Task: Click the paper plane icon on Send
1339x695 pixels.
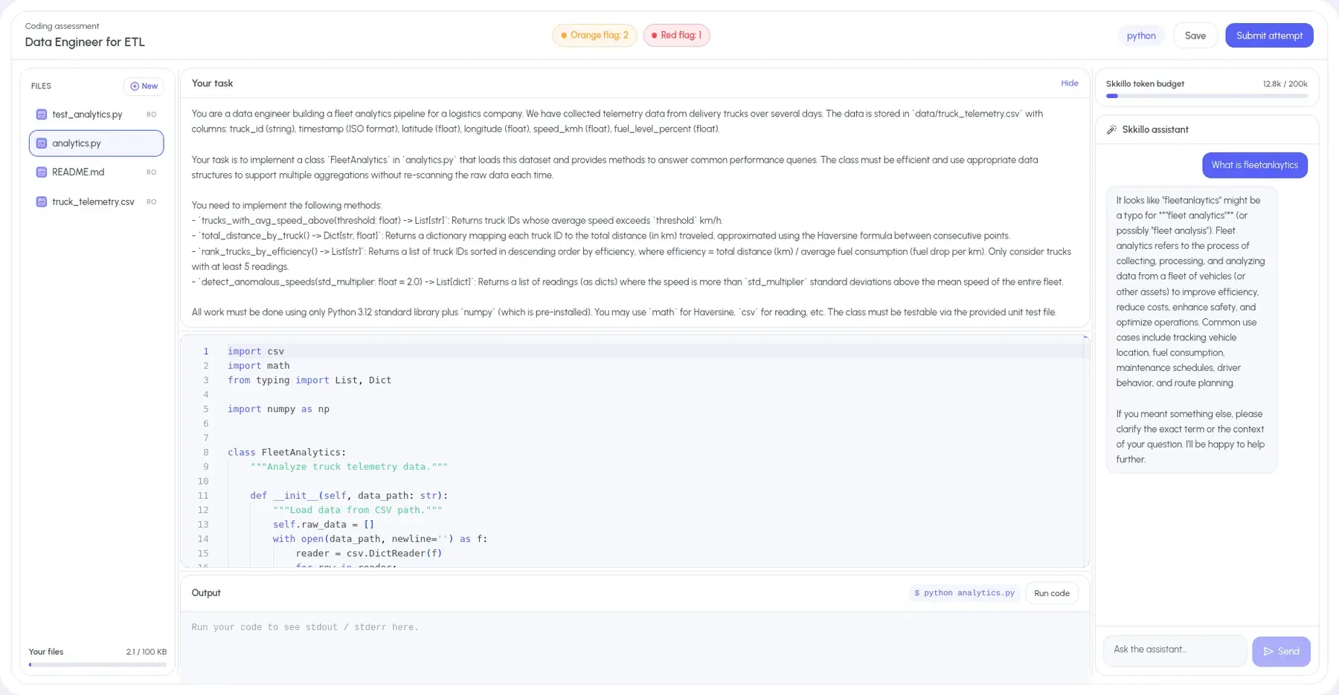Action: (1268, 652)
